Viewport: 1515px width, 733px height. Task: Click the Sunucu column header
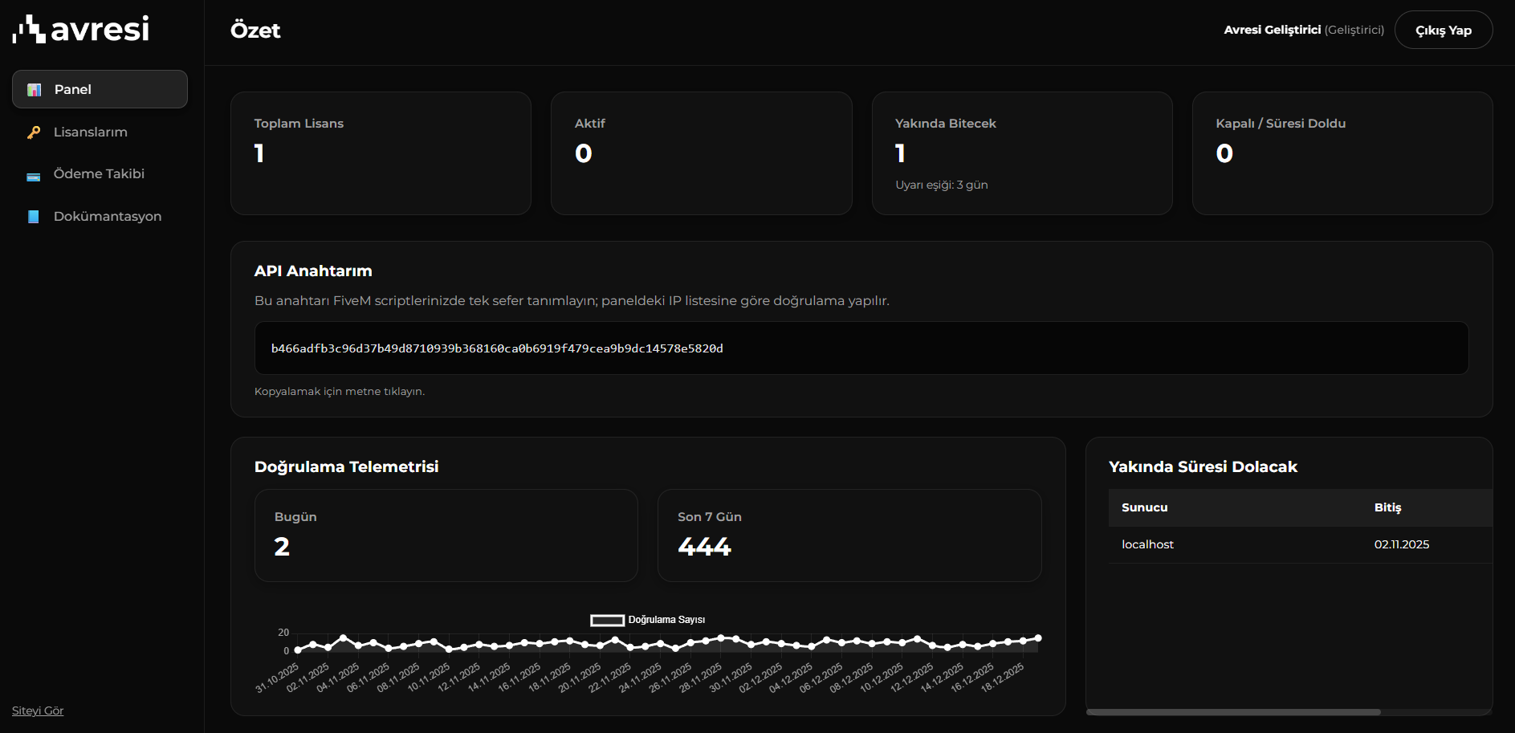1144,507
